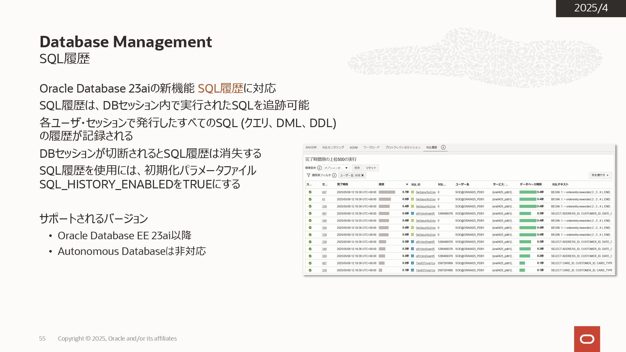Click the info icon beside SQL履歴 tab

443,147
